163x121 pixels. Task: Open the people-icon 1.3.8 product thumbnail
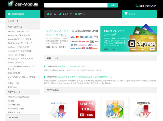point(115,109)
